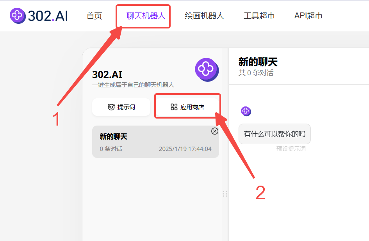Click the large purple clover sidebar avatar
Image resolution: width=369 pixels, height=241 pixels.
(x=207, y=70)
